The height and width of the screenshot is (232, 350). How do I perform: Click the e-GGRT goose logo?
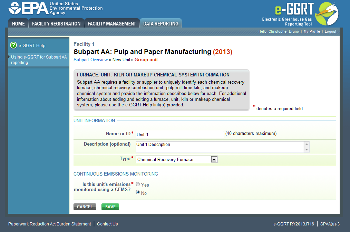click(326, 14)
